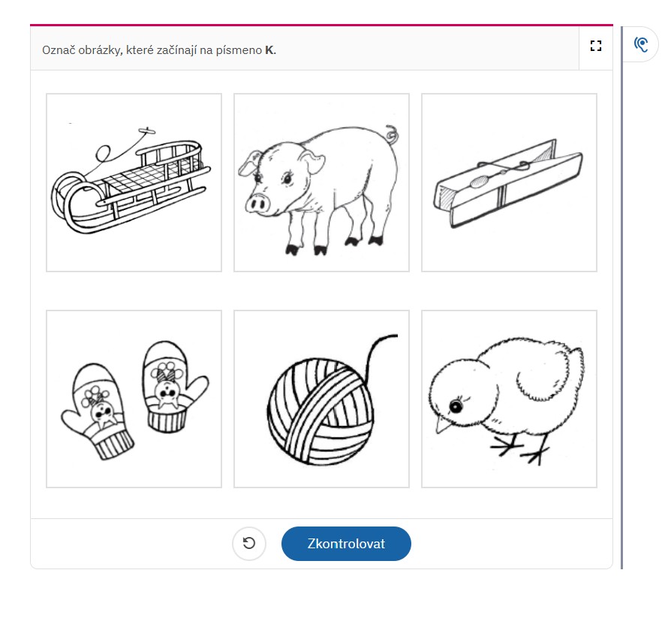Choose the baby chick picture
This screenshot has height=627, width=668.
click(509, 399)
